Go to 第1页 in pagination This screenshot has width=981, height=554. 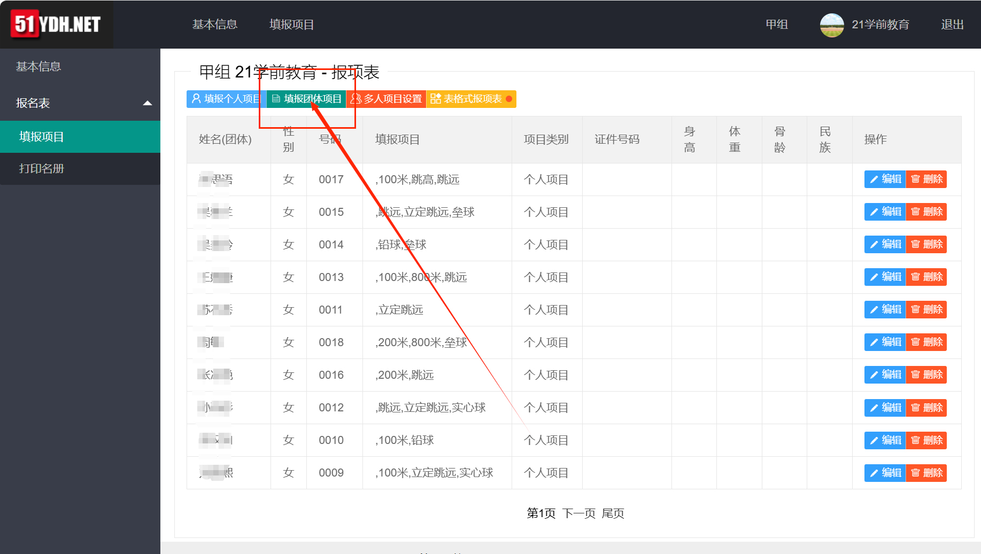[541, 513]
